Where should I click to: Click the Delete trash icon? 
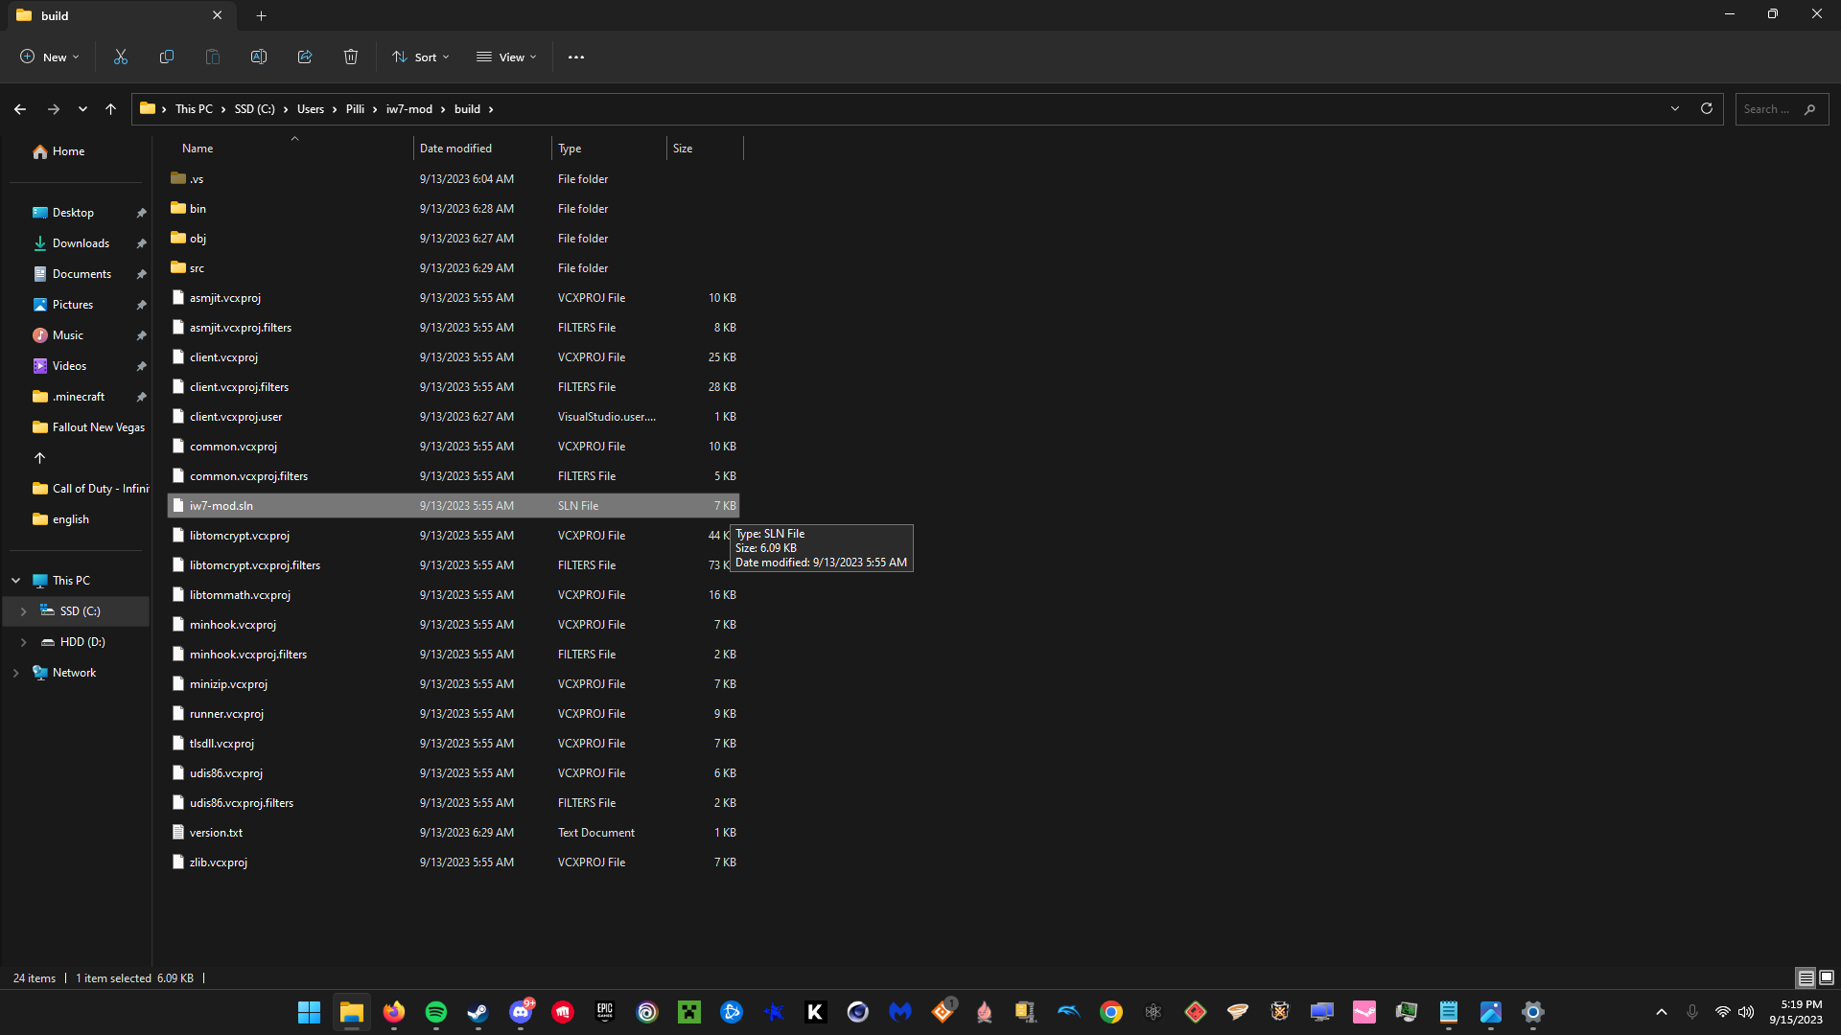coord(351,57)
